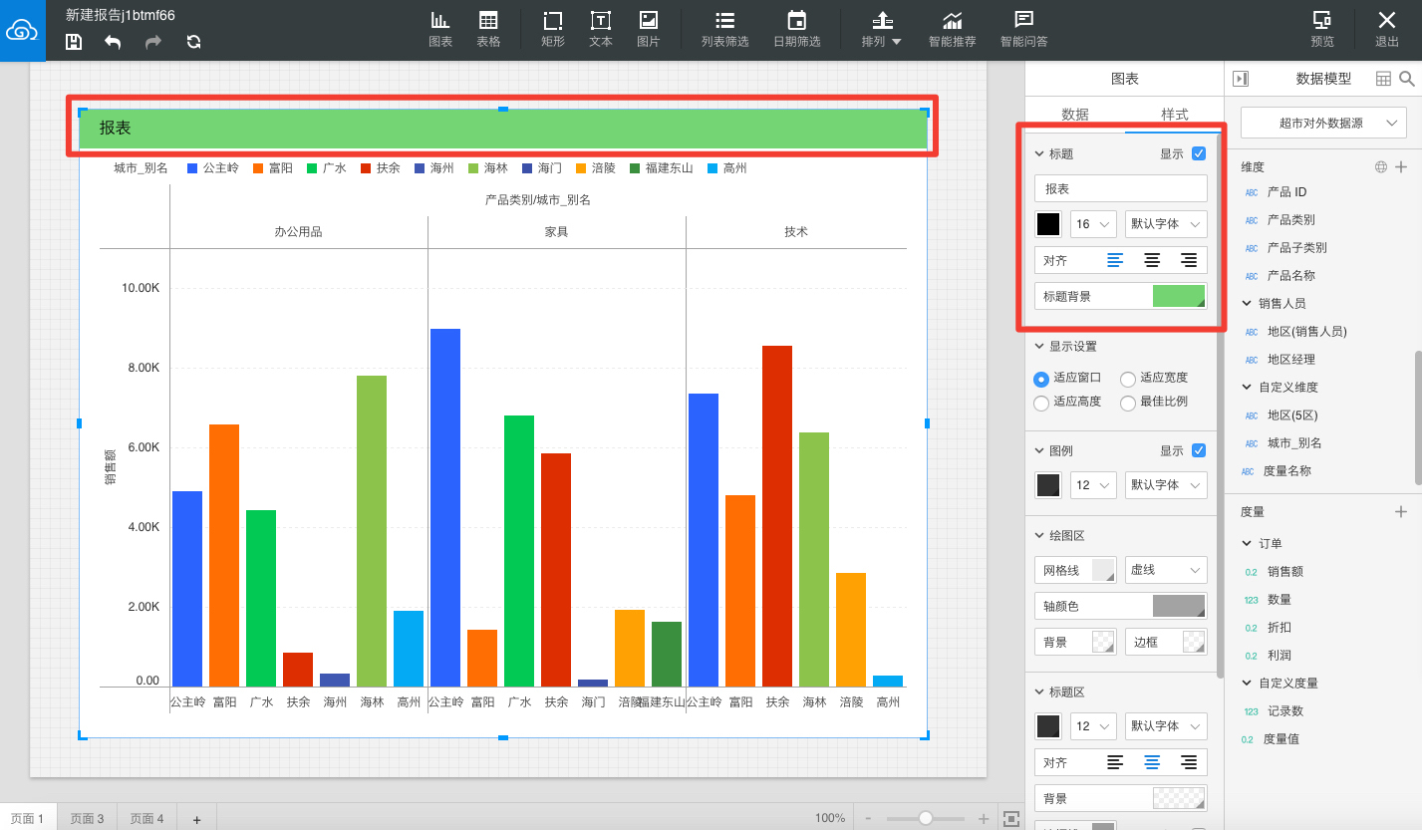Collapse the 标题区 section
Screen dimensions: 1422x830
tap(1040, 692)
